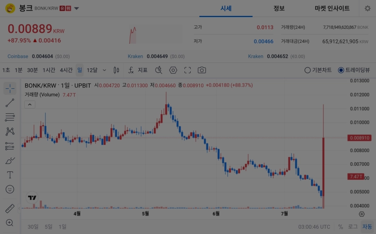
Task: Open the emoji sticker tool
Action: pyautogui.click(x=10, y=189)
